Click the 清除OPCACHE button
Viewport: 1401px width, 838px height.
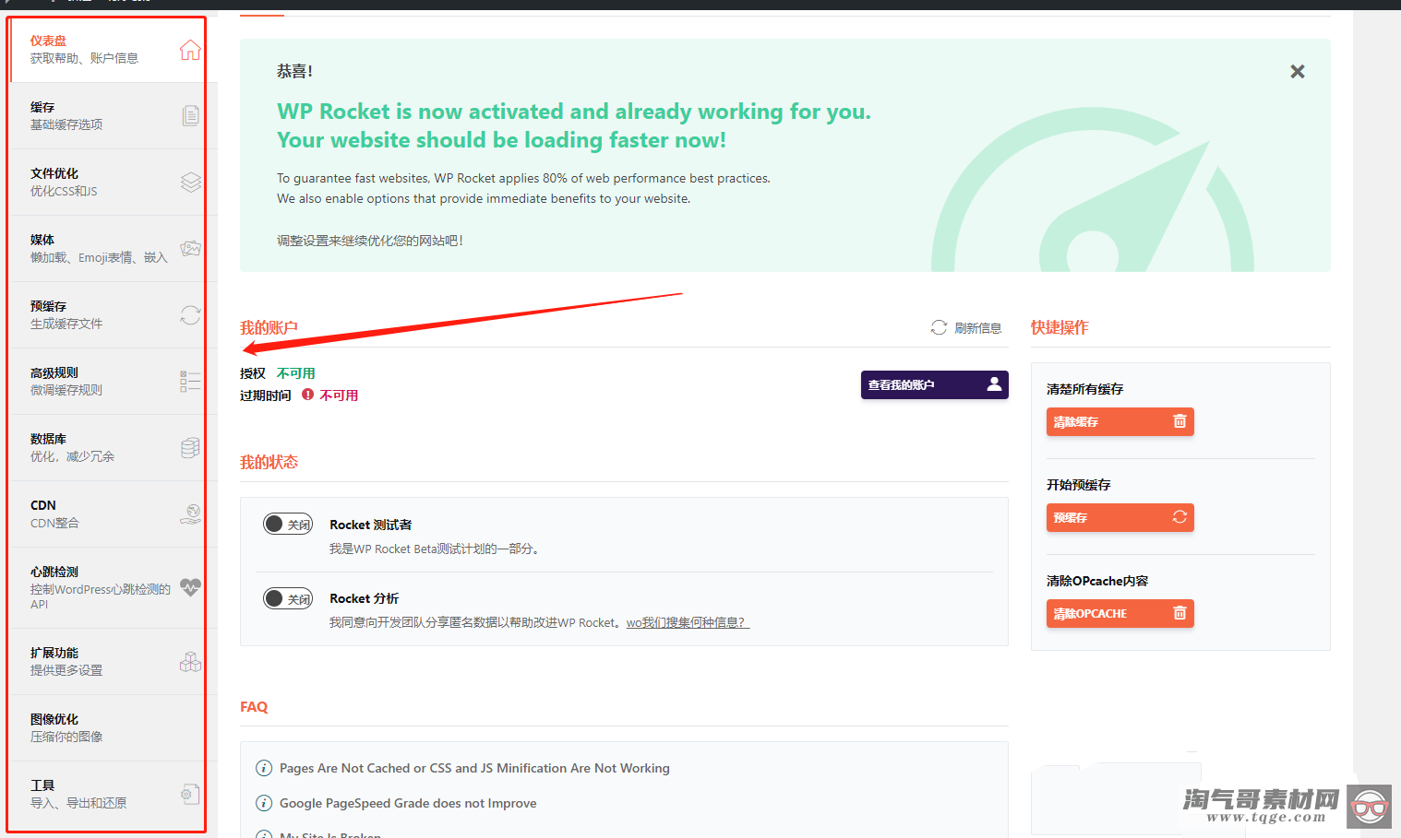[1120, 613]
